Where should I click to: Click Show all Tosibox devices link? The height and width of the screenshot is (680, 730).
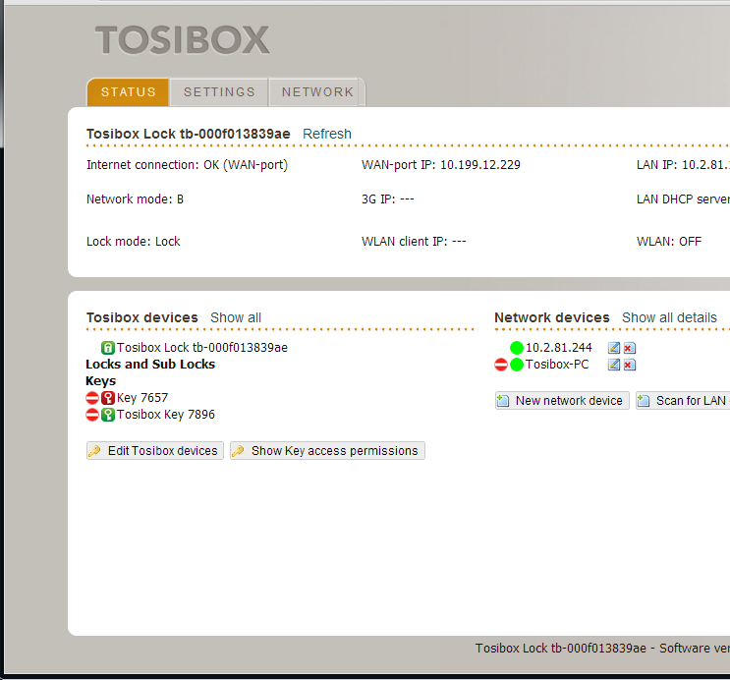click(236, 317)
